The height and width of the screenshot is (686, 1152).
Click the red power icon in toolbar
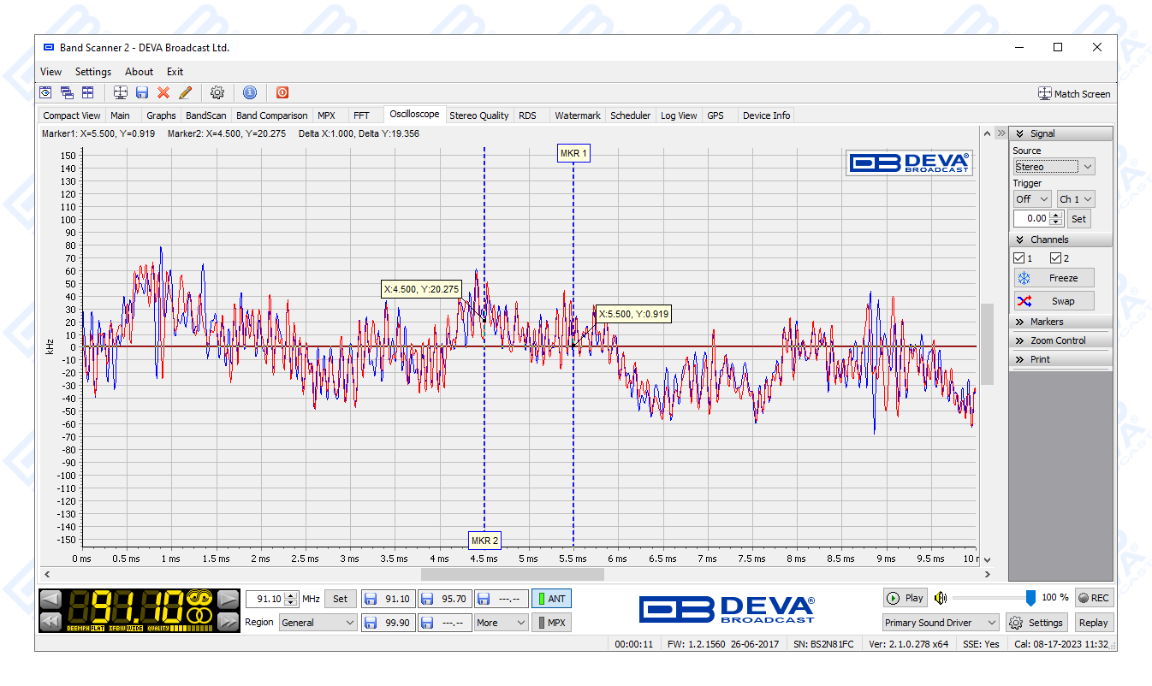[x=282, y=92]
